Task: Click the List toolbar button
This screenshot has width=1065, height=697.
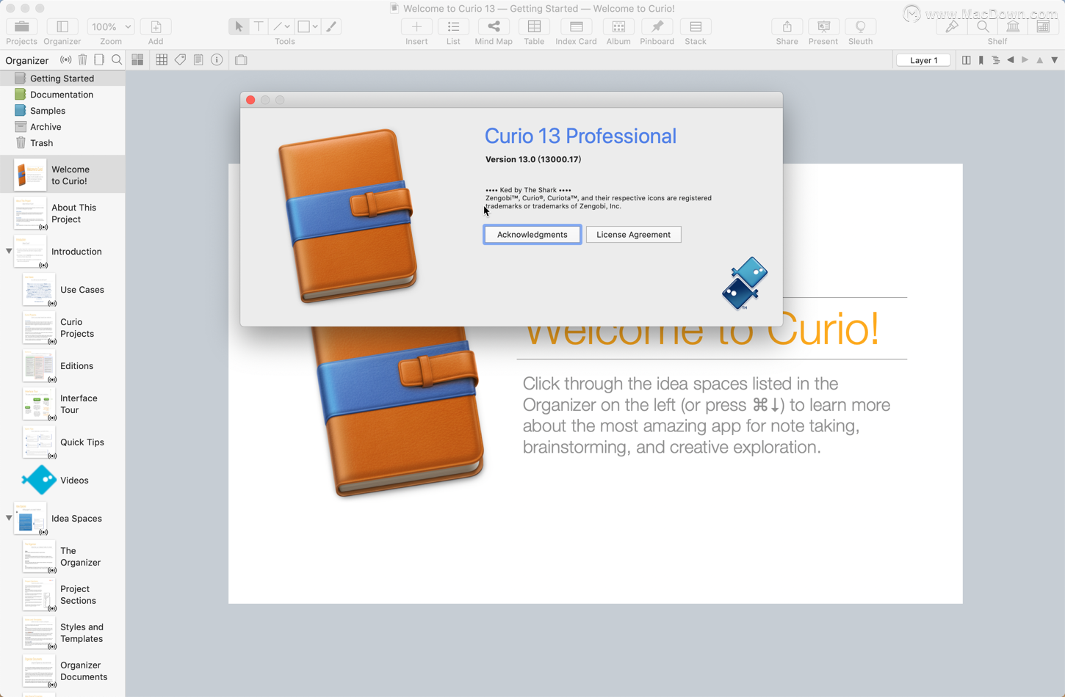Action: pyautogui.click(x=453, y=27)
